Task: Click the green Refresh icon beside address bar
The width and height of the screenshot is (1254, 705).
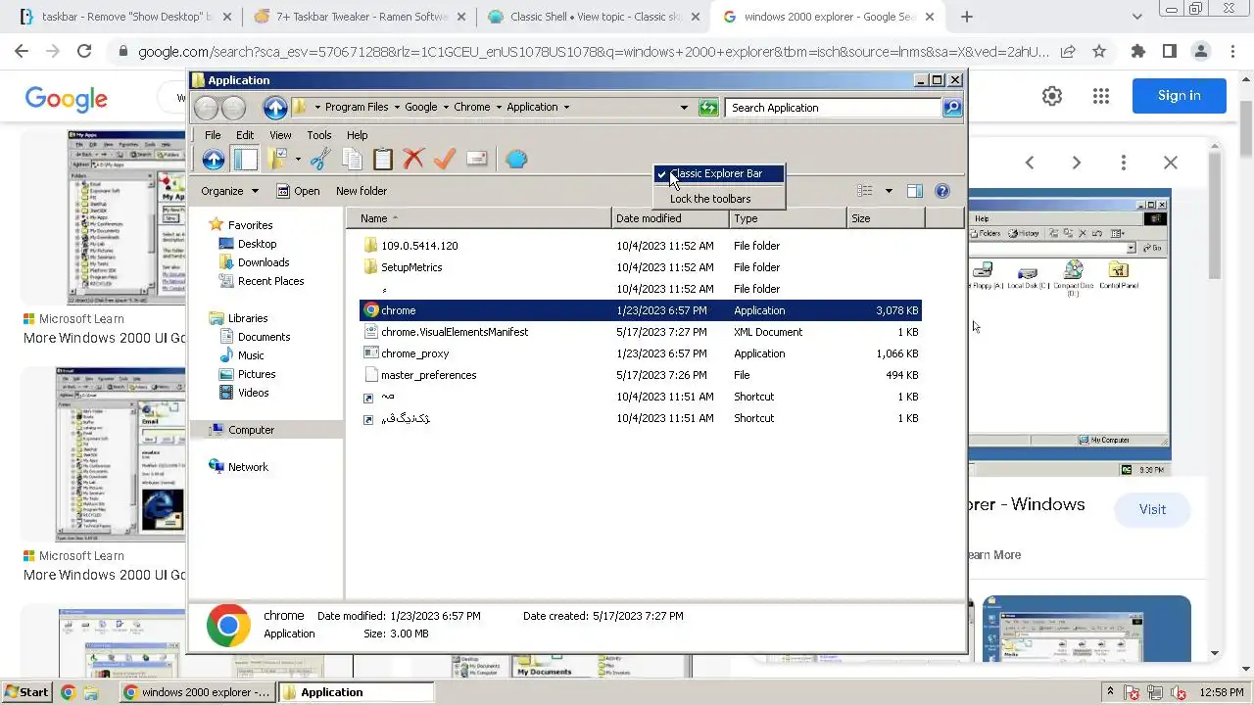Action: click(708, 108)
